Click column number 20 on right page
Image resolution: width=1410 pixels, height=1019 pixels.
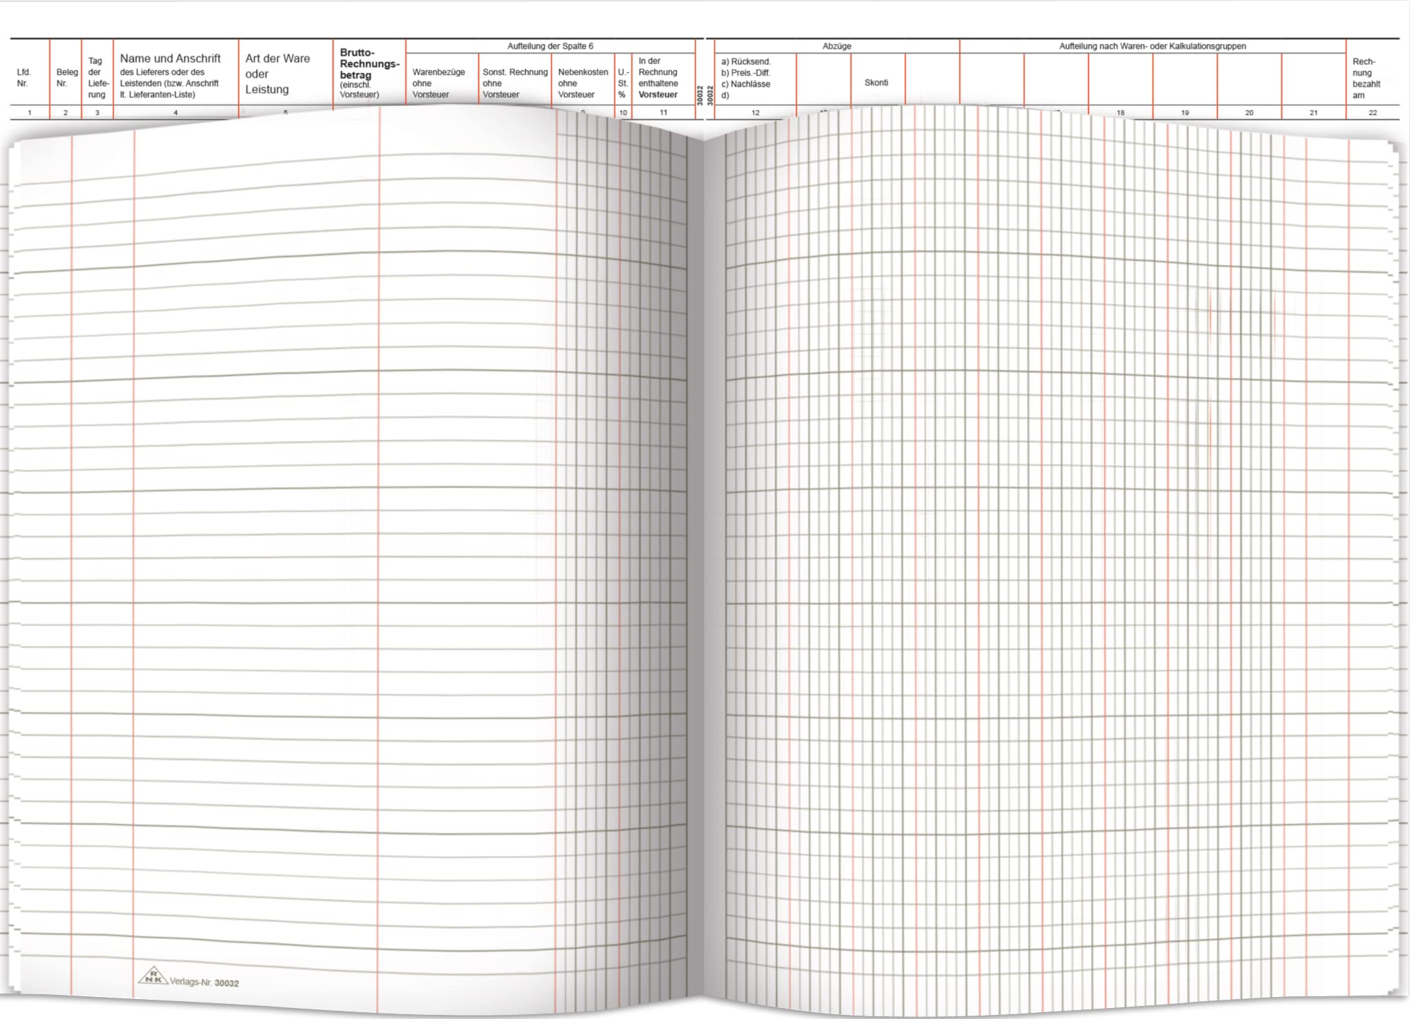[x=1250, y=112]
